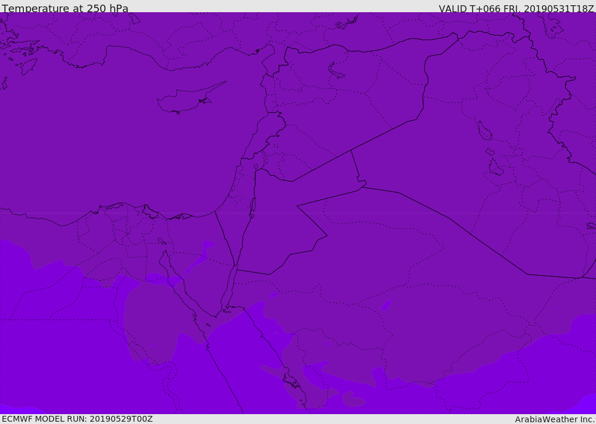
Task: Click the island of Rhodes
Action: [x=29, y=66]
